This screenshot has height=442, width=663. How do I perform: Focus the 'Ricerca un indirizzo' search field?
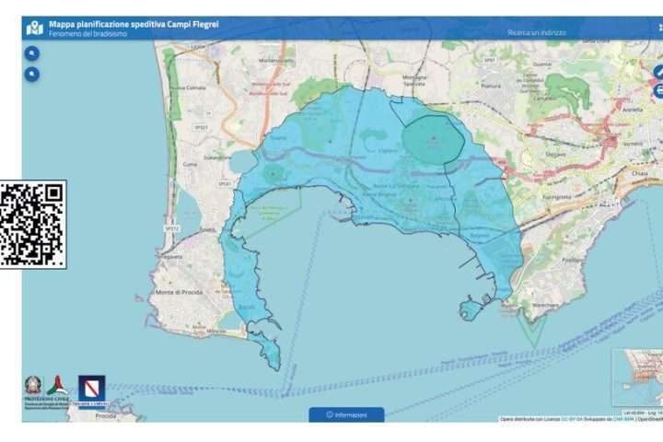(x=537, y=32)
